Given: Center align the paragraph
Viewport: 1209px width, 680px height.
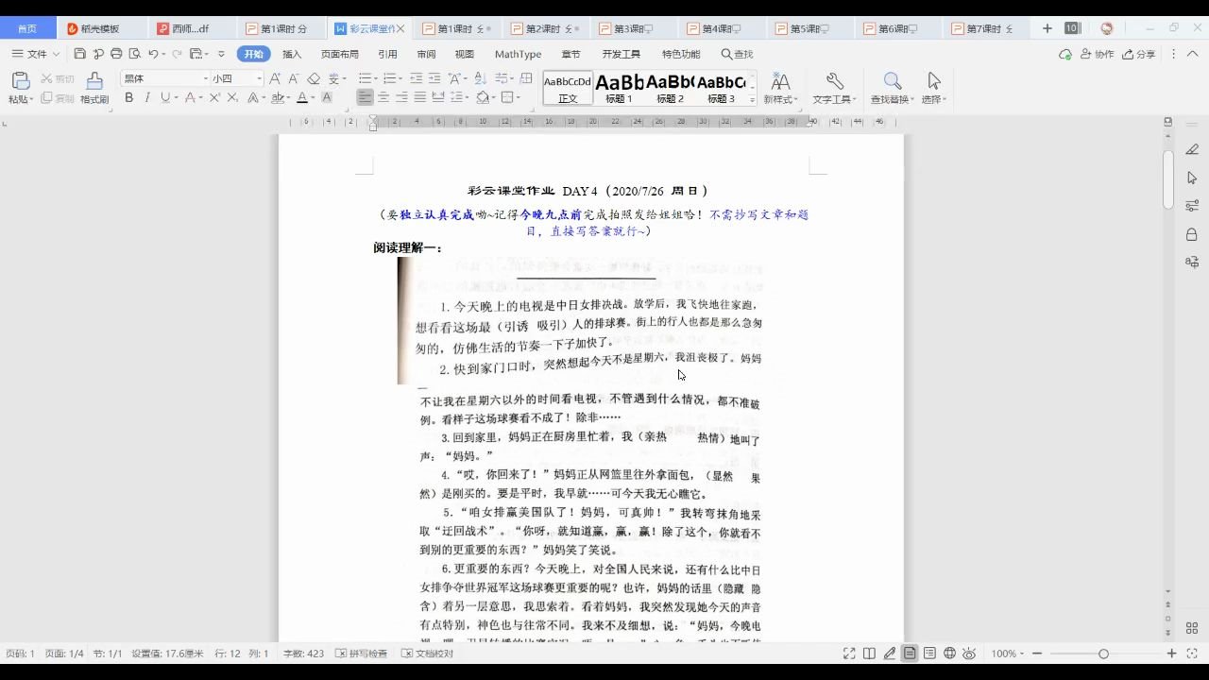Looking at the screenshot, I should pyautogui.click(x=383, y=97).
